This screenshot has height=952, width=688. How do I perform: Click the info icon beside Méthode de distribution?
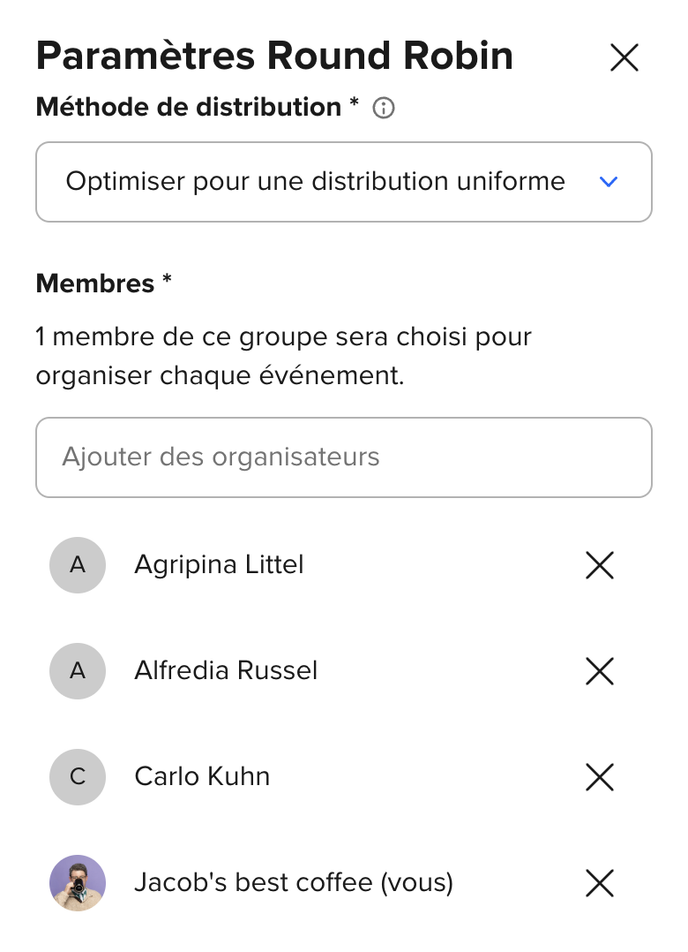(384, 109)
